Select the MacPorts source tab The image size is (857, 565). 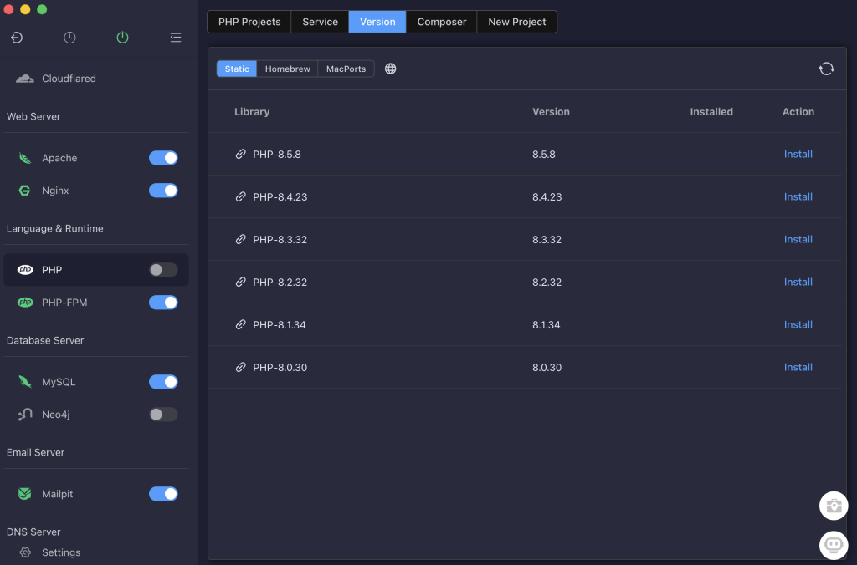[346, 69]
